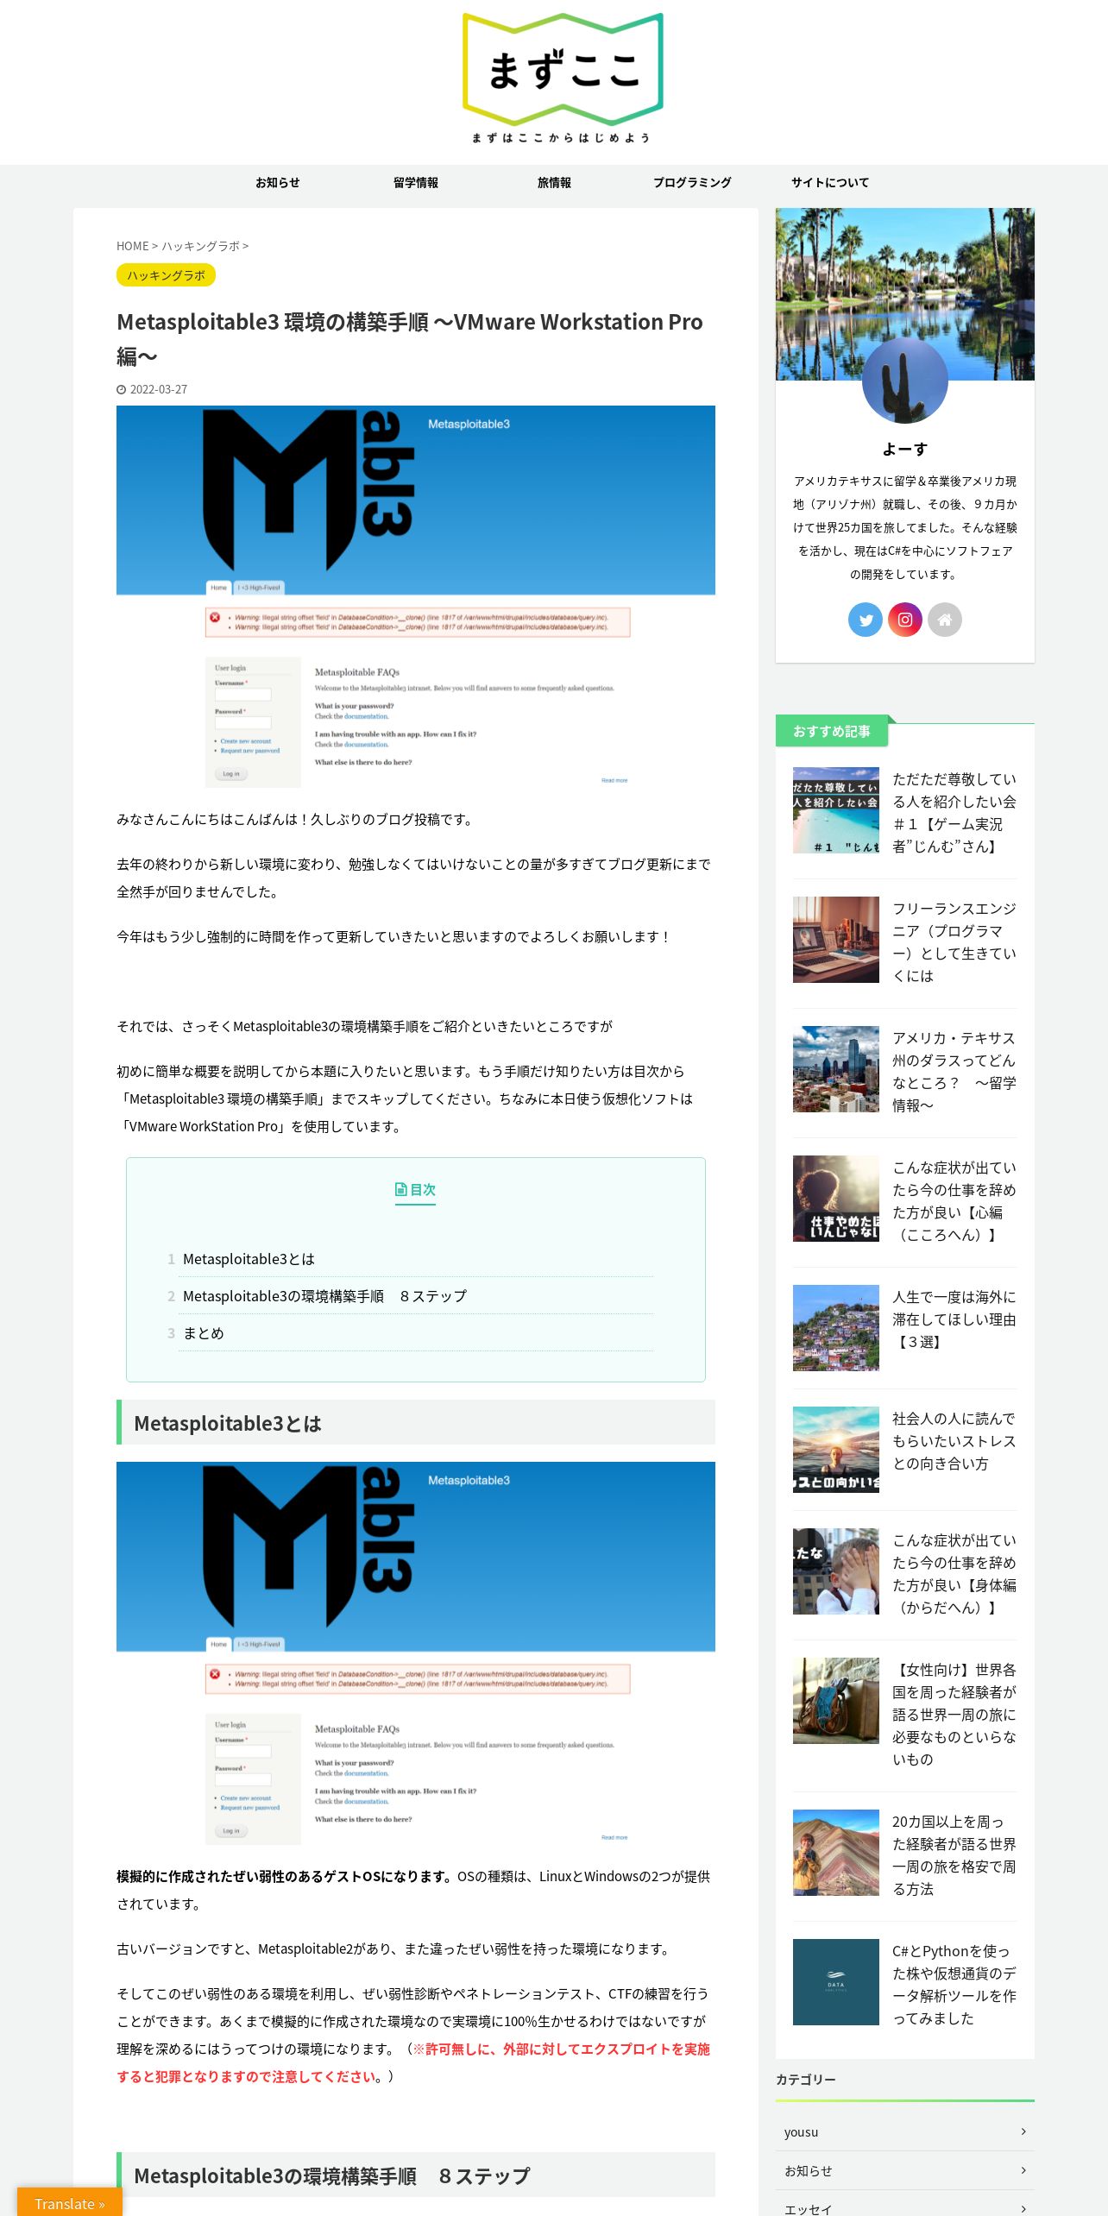The height and width of the screenshot is (2216, 1108).
Task: Click the Translate button
Action: [x=70, y=2202]
